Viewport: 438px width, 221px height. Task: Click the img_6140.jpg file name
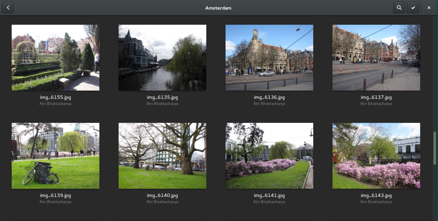(x=162, y=195)
